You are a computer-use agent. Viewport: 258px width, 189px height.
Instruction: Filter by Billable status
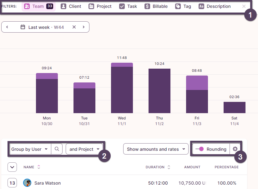click(156, 6)
